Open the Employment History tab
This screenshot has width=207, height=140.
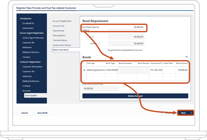(62, 45)
